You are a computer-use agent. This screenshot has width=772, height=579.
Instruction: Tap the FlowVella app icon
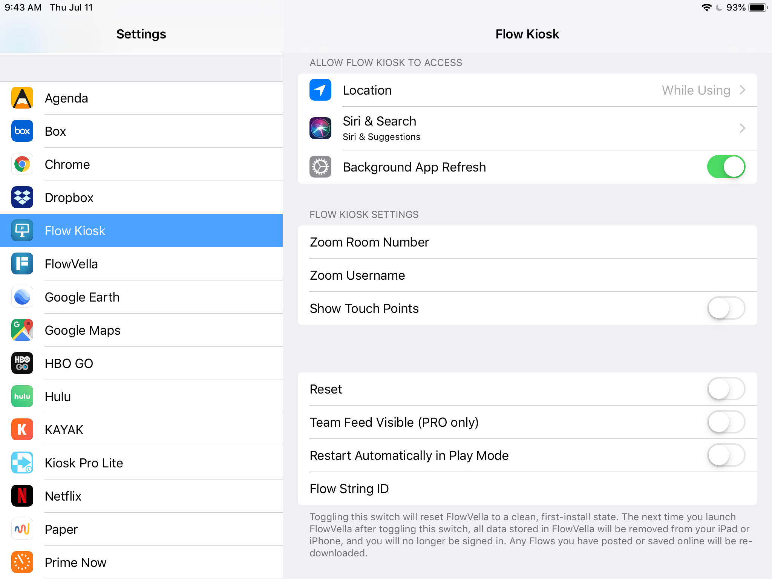pyautogui.click(x=22, y=264)
